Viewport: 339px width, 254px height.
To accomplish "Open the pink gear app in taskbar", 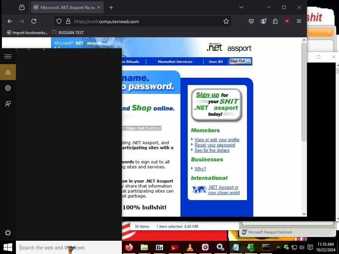I will point(205,247).
